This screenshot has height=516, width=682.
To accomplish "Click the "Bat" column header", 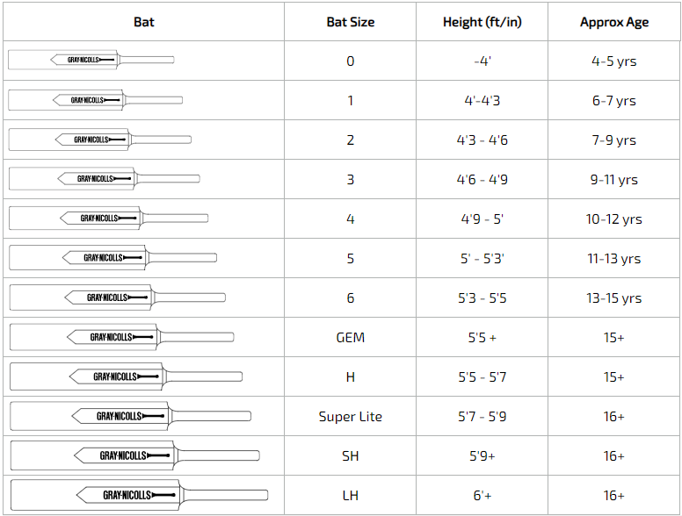I will [x=143, y=22].
